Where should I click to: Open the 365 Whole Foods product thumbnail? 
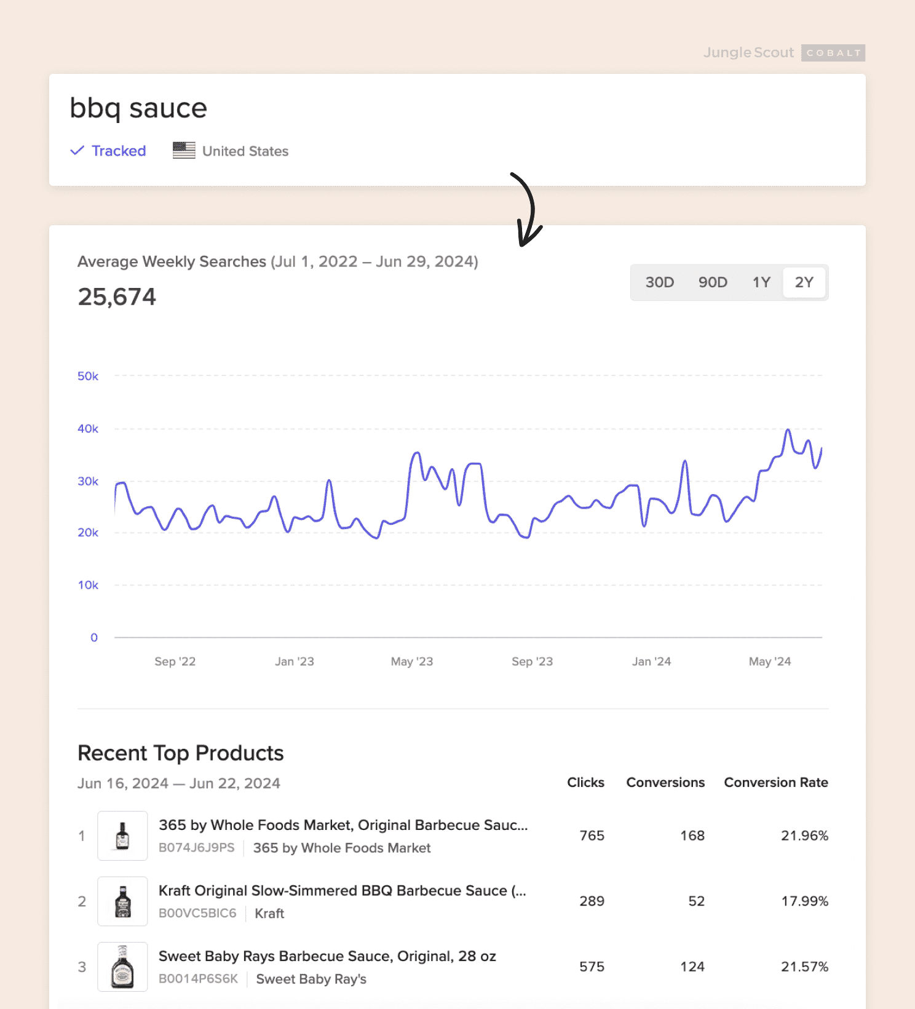coord(122,836)
